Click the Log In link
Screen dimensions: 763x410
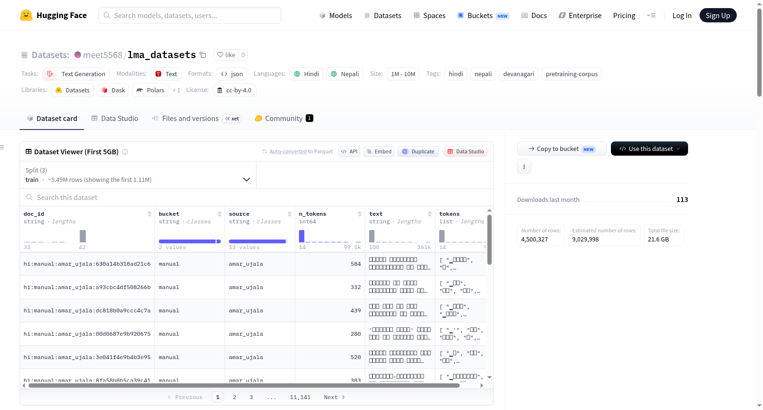682,15
